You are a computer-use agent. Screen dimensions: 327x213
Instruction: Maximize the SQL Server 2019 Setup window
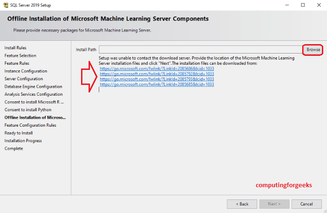click(303, 5)
